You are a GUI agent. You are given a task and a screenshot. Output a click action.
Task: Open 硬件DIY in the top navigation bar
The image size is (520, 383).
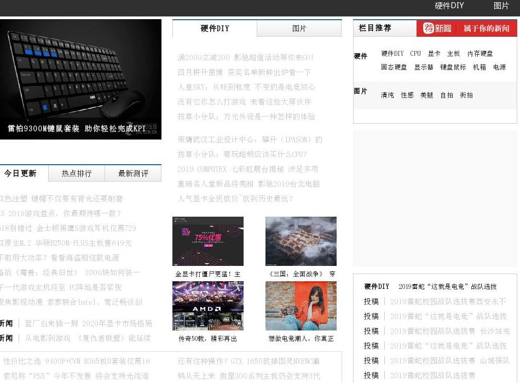(449, 5)
